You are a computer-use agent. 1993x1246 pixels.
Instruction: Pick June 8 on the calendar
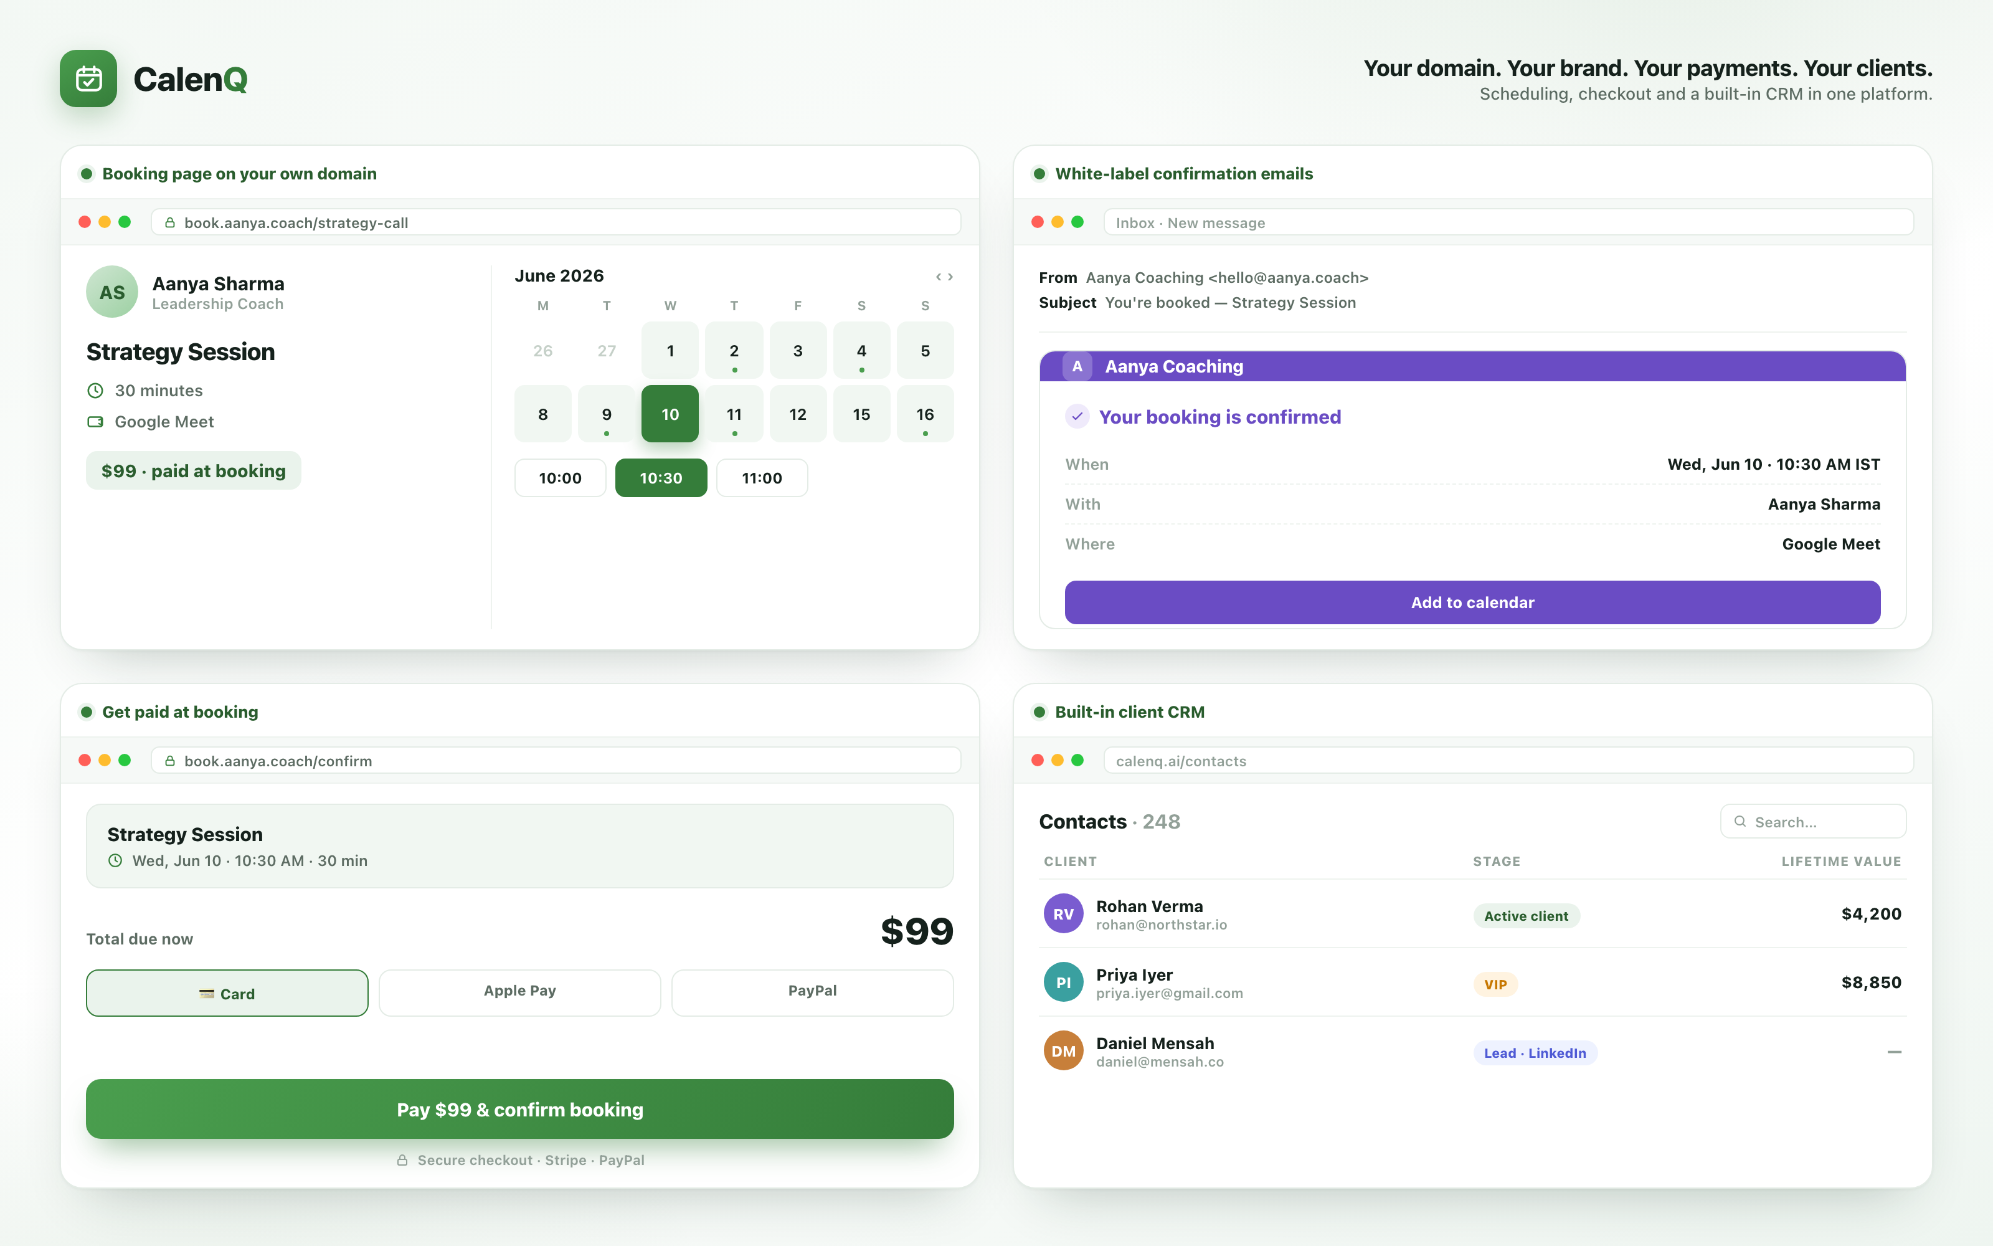542,414
